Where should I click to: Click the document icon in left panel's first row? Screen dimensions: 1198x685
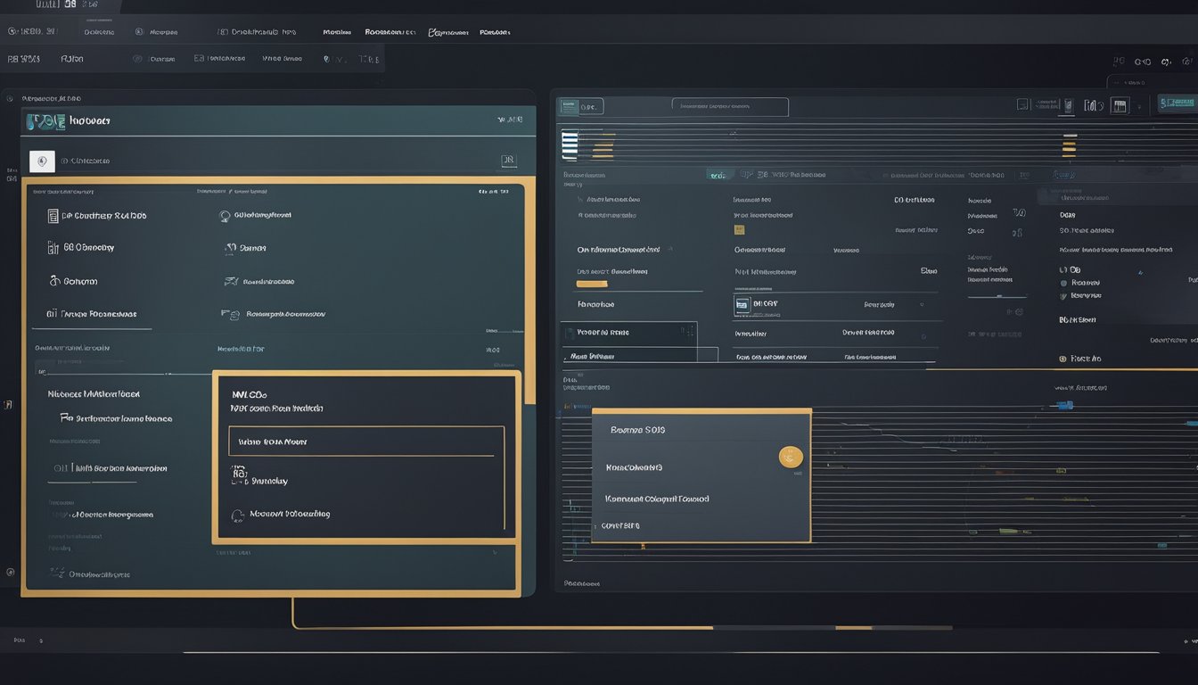[53, 216]
